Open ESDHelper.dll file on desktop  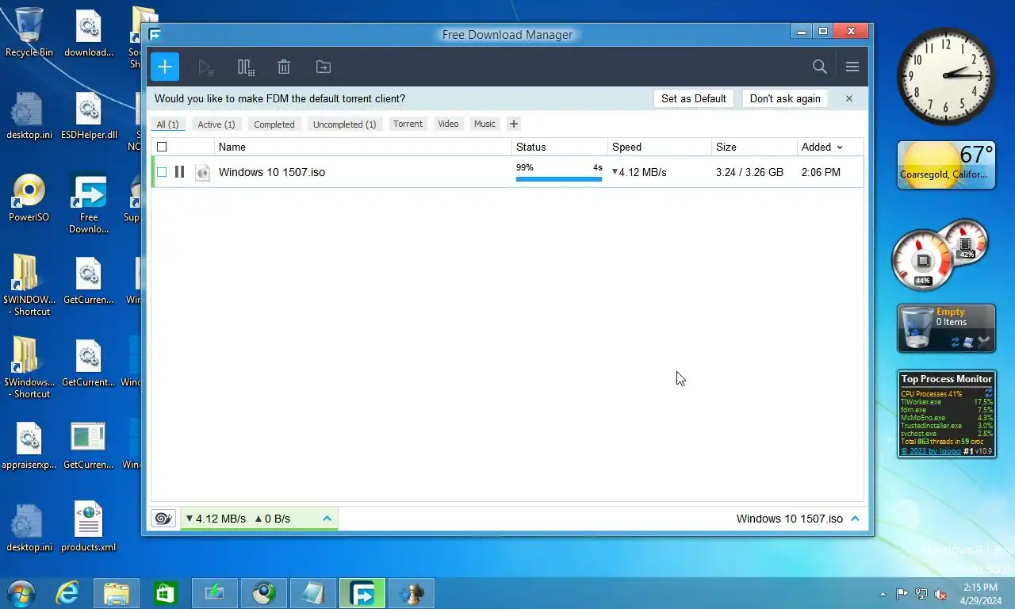(89, 115)
